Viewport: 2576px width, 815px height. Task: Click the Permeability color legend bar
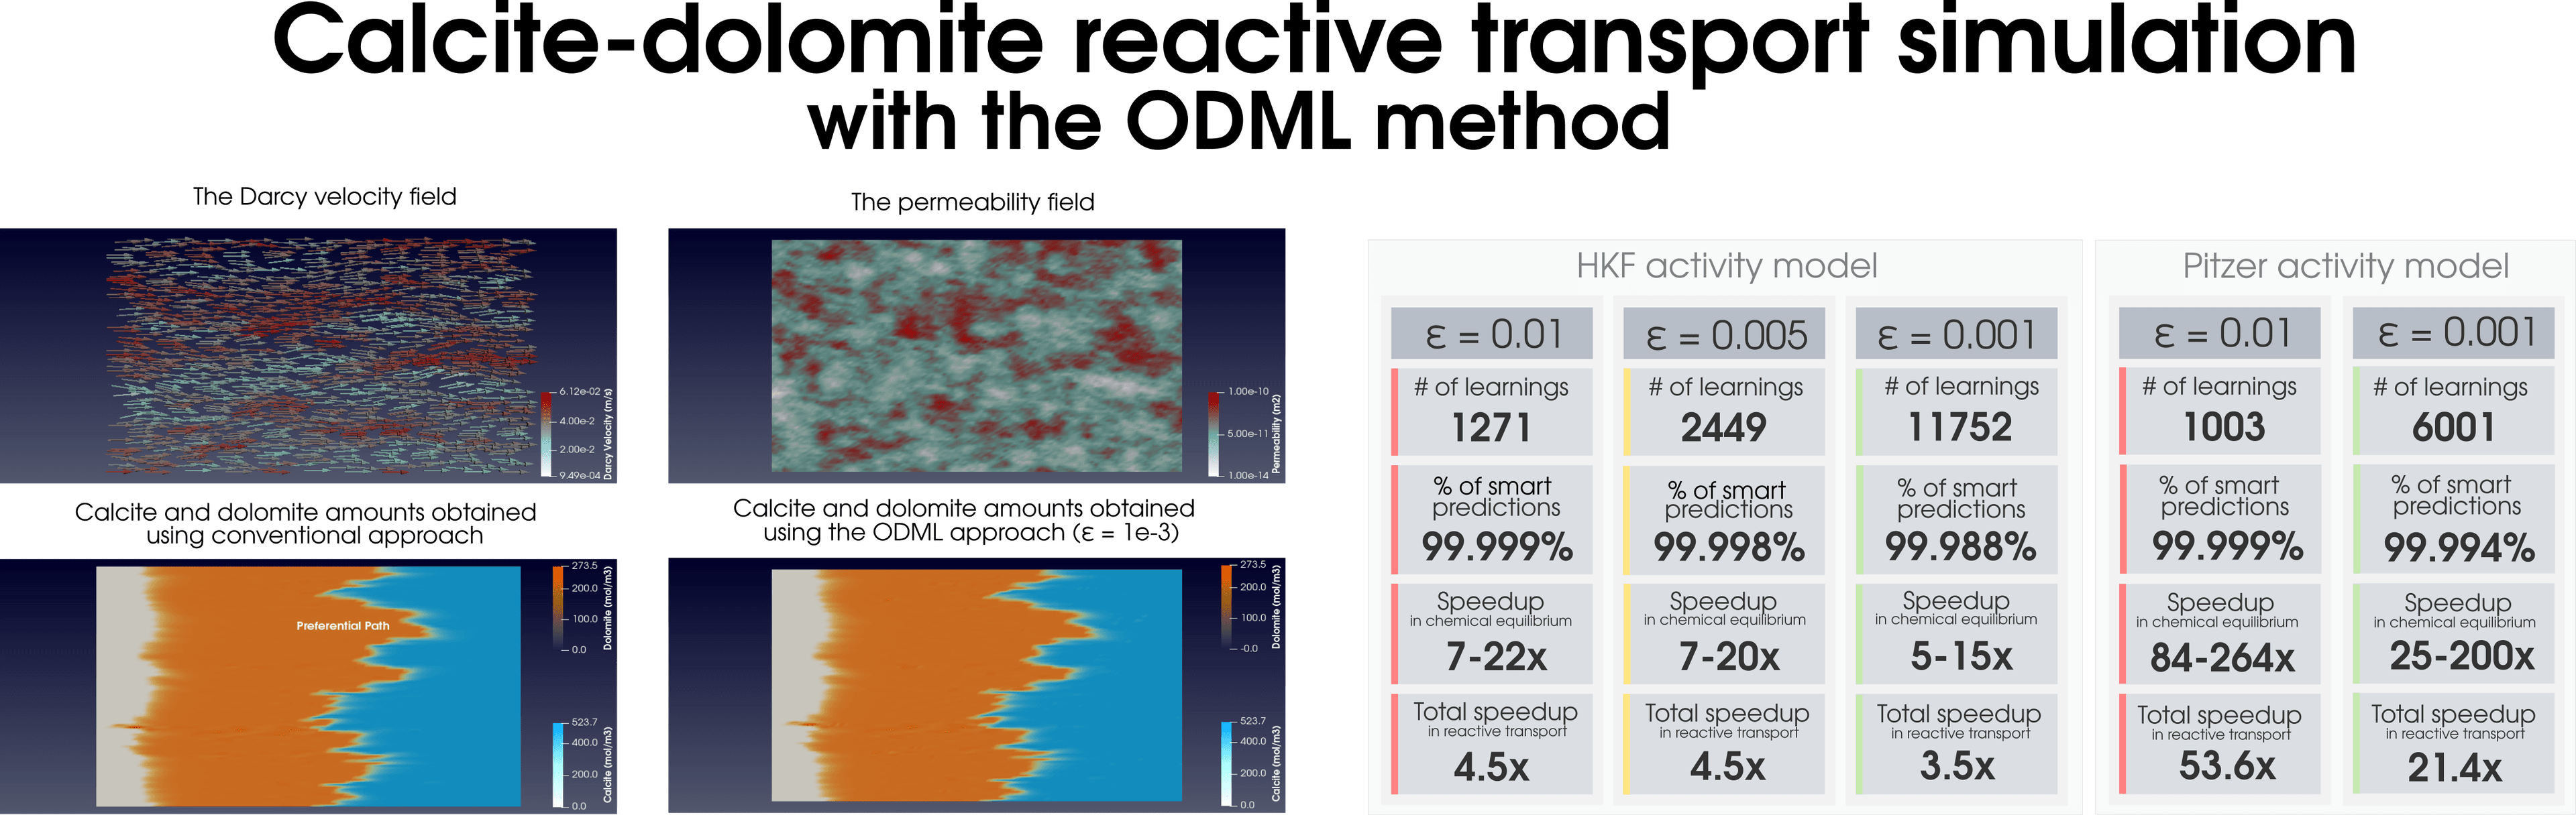click(x=1214, y=434)
